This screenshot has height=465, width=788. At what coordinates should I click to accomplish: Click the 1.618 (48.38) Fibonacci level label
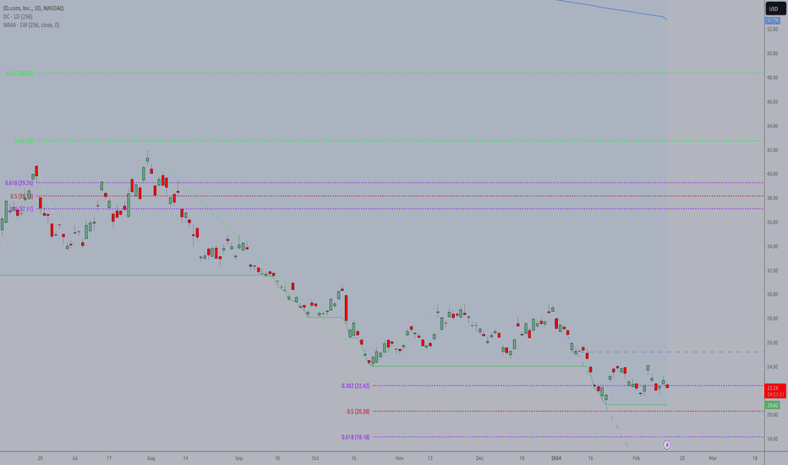click(19, 74)
